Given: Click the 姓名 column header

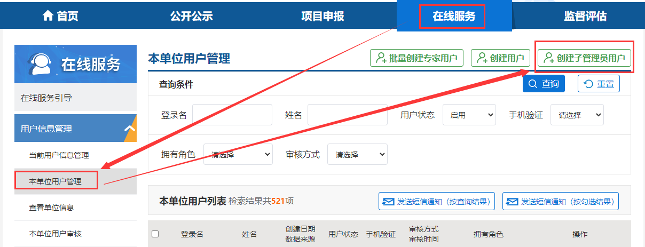Looking at the screenshot, I should pos(249,234).
